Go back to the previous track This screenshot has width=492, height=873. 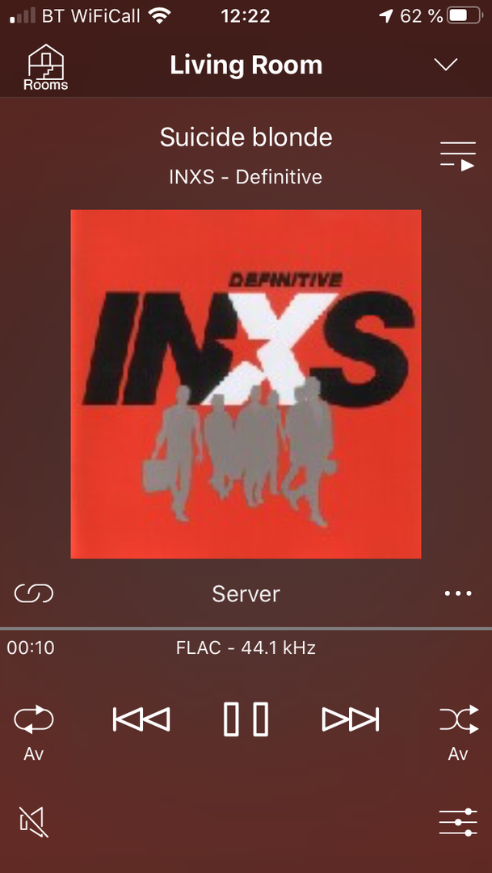(141, 719)
